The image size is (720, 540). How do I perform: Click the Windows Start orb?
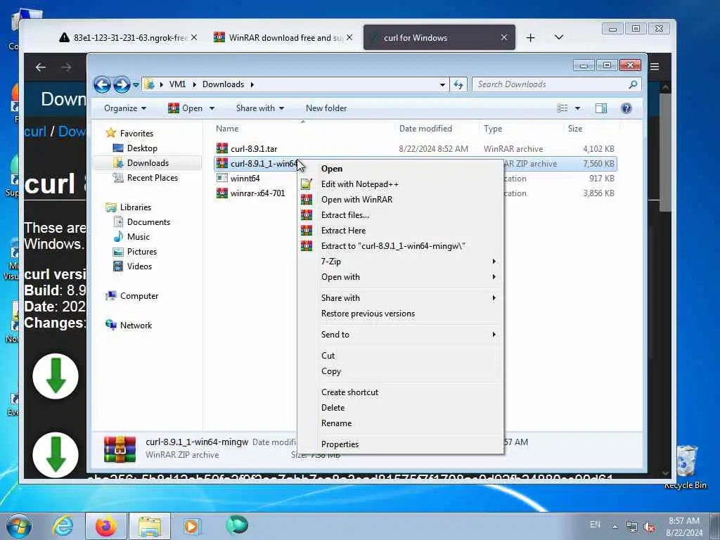click(x=18, y=526)
